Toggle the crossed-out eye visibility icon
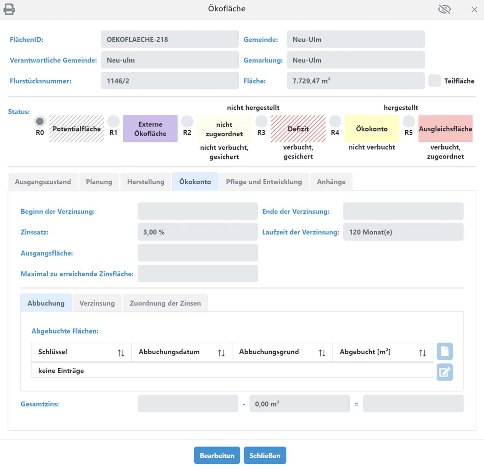The height and width of the screenshot is (470, 484). (444, 9)
